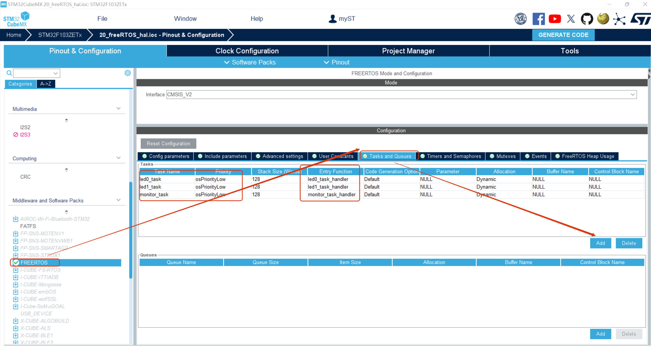
Task: Open the Facebook icon link
Action: pos(538,19)
